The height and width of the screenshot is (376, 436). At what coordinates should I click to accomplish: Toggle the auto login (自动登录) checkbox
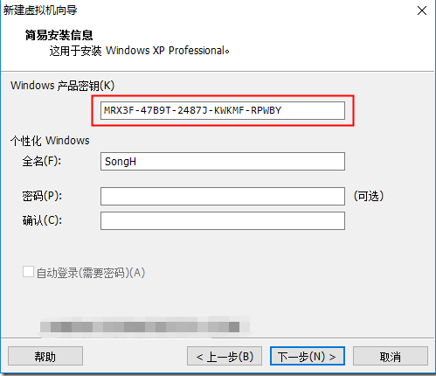(28, 272)
